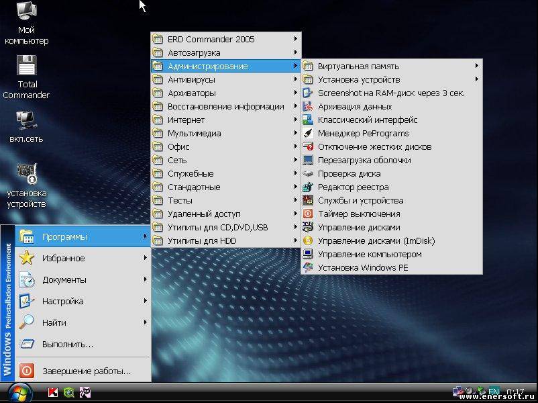Launch Менеджер PePrograms from its icon

(x=308, y=133)
